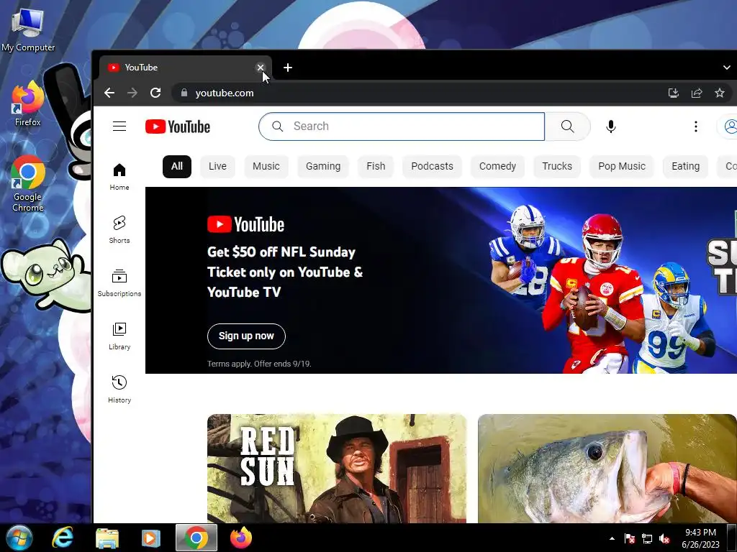This screenshot has width=737, height=552.
Task: Close the YouTube tab
Action: [x=261, y=68]
